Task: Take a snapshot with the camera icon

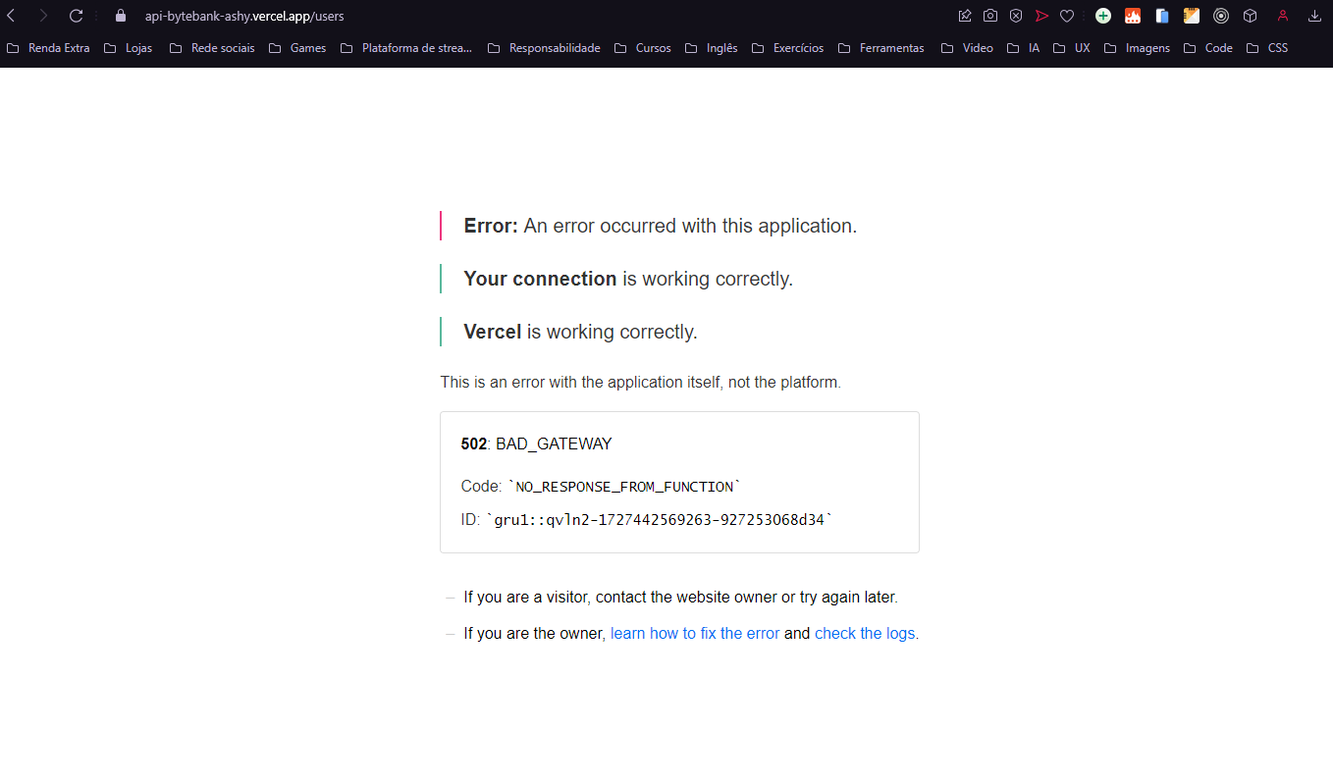Action: point(990,16)
